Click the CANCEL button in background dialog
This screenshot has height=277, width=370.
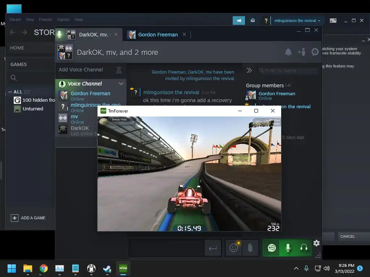coord(347,236)
